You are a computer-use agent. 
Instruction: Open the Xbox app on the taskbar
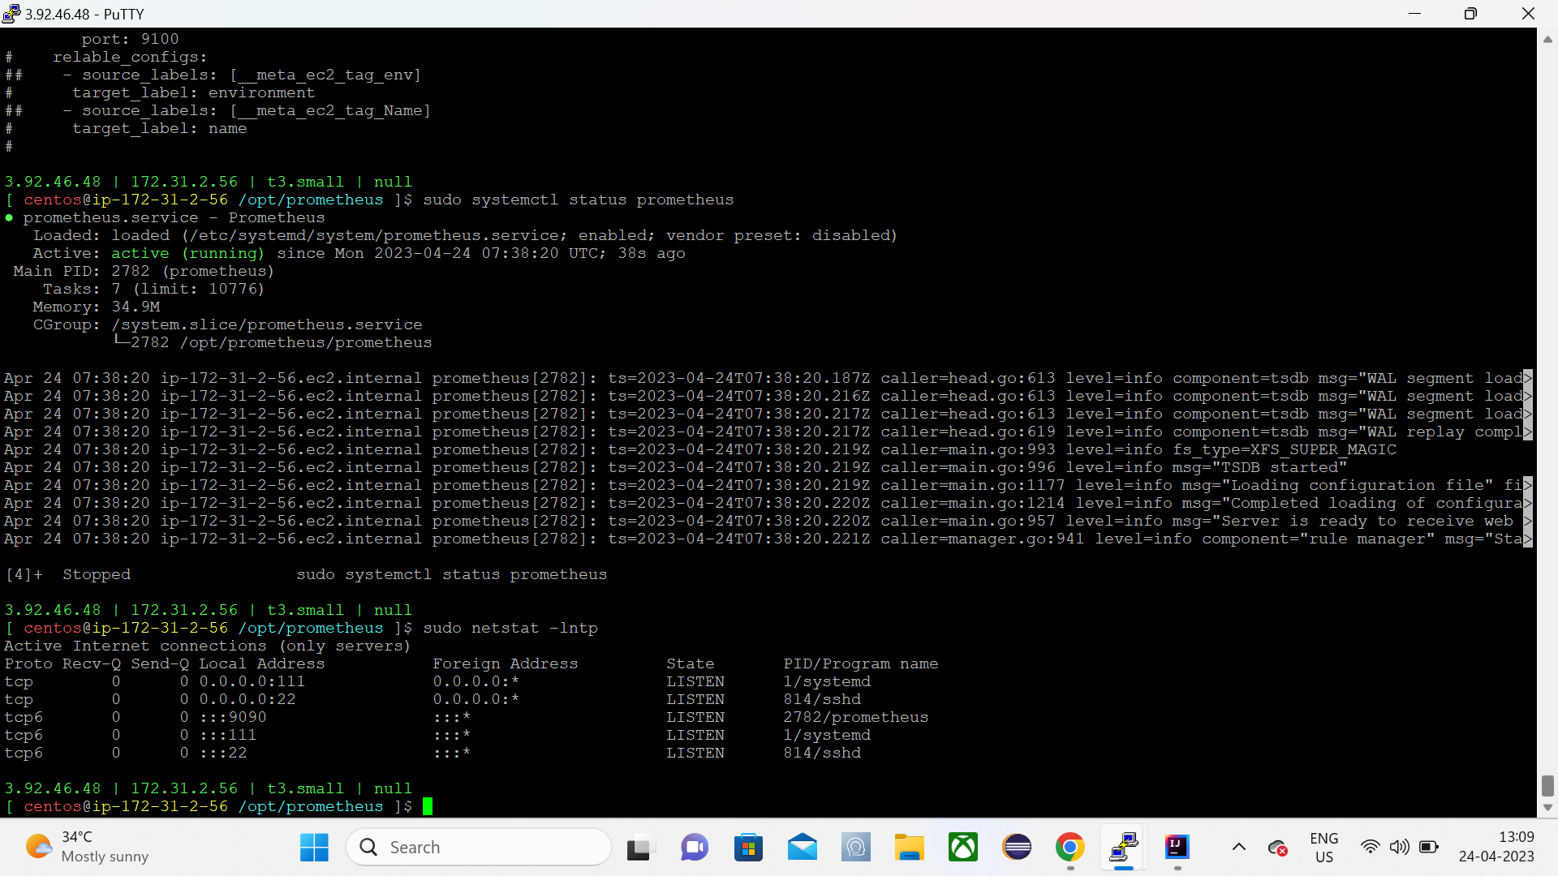(x=963, y=847)
